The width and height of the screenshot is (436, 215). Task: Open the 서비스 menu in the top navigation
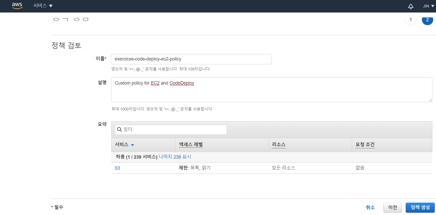(43, 6)
